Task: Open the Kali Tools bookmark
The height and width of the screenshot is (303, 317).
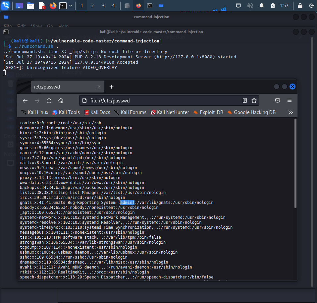Action: [66, 112]
